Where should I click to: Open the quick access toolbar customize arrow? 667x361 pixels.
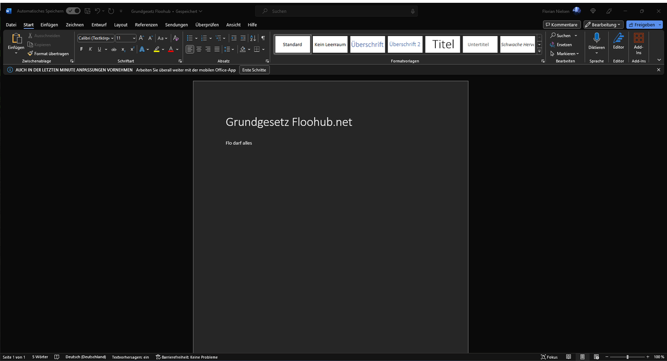pyautogui.click(x=121, y=11)
